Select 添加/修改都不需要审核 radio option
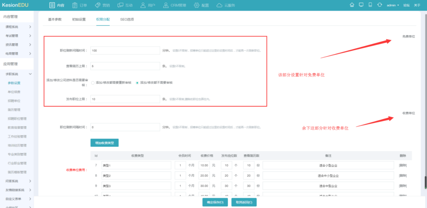The width and height of the screenshot is (427, 208). [137, 83]
